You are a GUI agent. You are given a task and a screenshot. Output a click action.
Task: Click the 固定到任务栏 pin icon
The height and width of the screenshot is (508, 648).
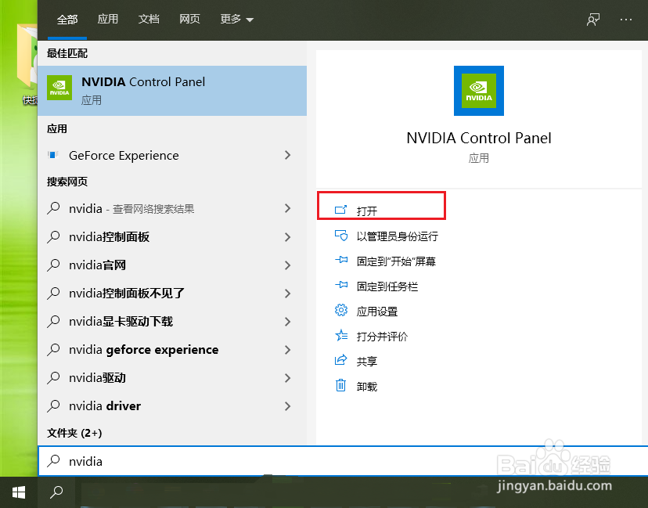[341, 286]
